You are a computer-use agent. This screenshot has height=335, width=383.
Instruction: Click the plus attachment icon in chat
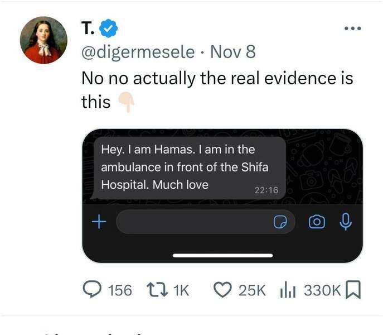click(99, 222)
